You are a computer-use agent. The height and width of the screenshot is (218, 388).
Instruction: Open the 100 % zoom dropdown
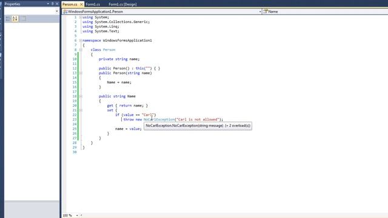[x=77, y=216]
